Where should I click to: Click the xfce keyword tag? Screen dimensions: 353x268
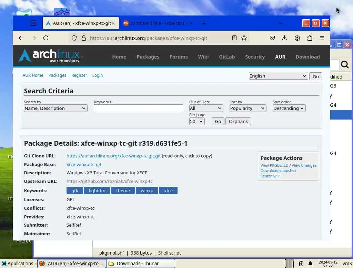[168, 190]
